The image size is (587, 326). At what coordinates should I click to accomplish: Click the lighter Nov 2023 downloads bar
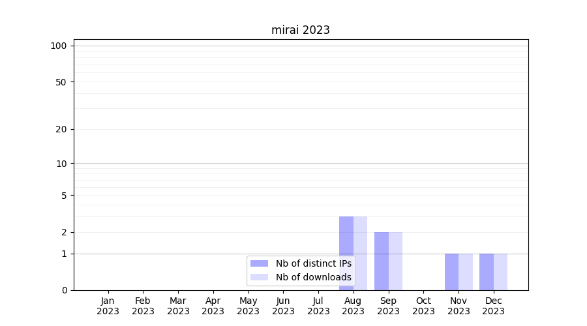pos(466,271)
